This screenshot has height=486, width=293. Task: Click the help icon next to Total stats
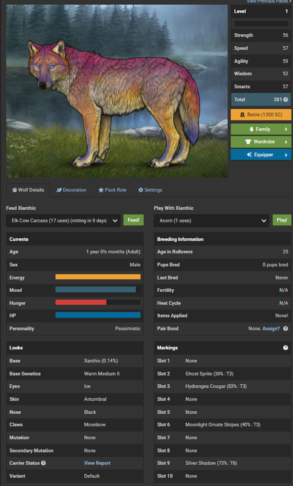pyautogui.click(x=286, y=100)
